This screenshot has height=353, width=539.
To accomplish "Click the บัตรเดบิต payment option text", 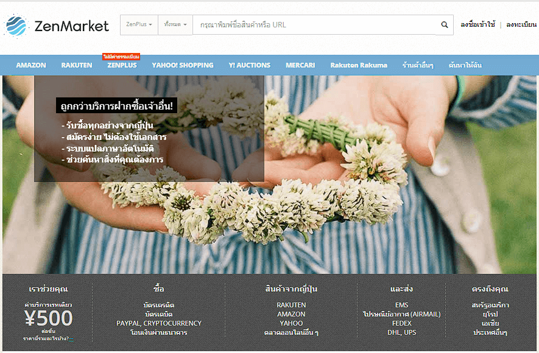I will click(159, 314).
